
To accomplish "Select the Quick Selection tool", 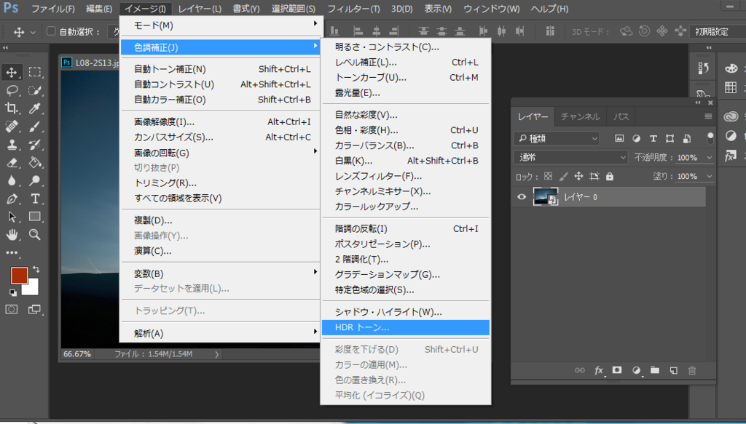I will pyautogui.click(x=35, y=90).
